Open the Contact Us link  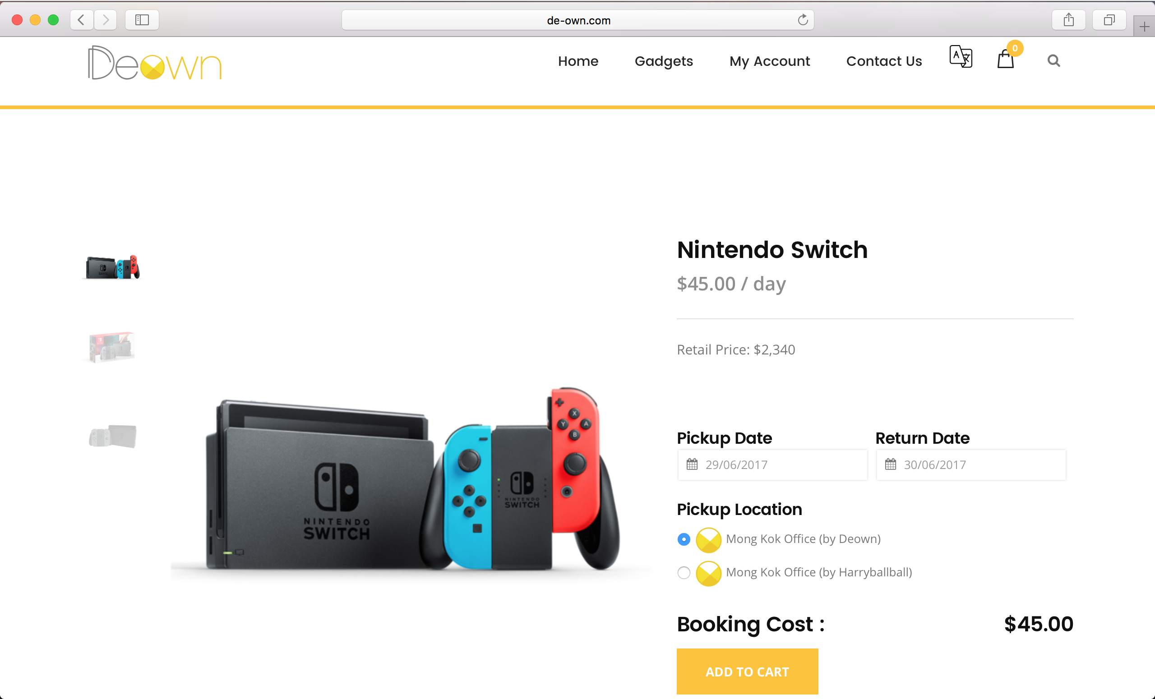click(x=883, y=61)
